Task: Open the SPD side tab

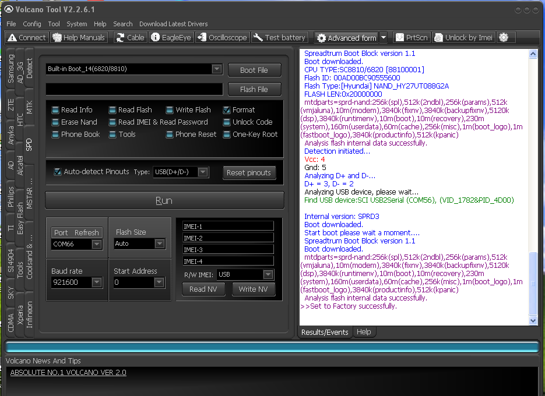Action: pos(29,144)
